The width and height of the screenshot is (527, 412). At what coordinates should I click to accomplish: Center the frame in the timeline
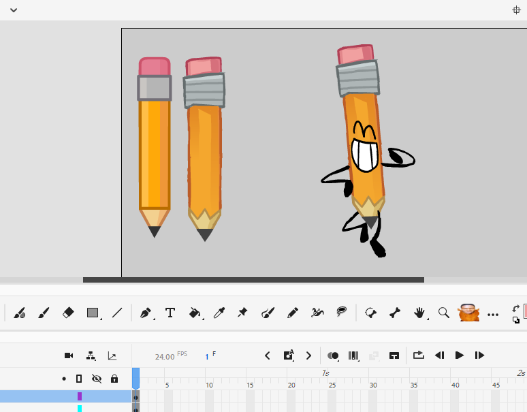tap(394, 355)
